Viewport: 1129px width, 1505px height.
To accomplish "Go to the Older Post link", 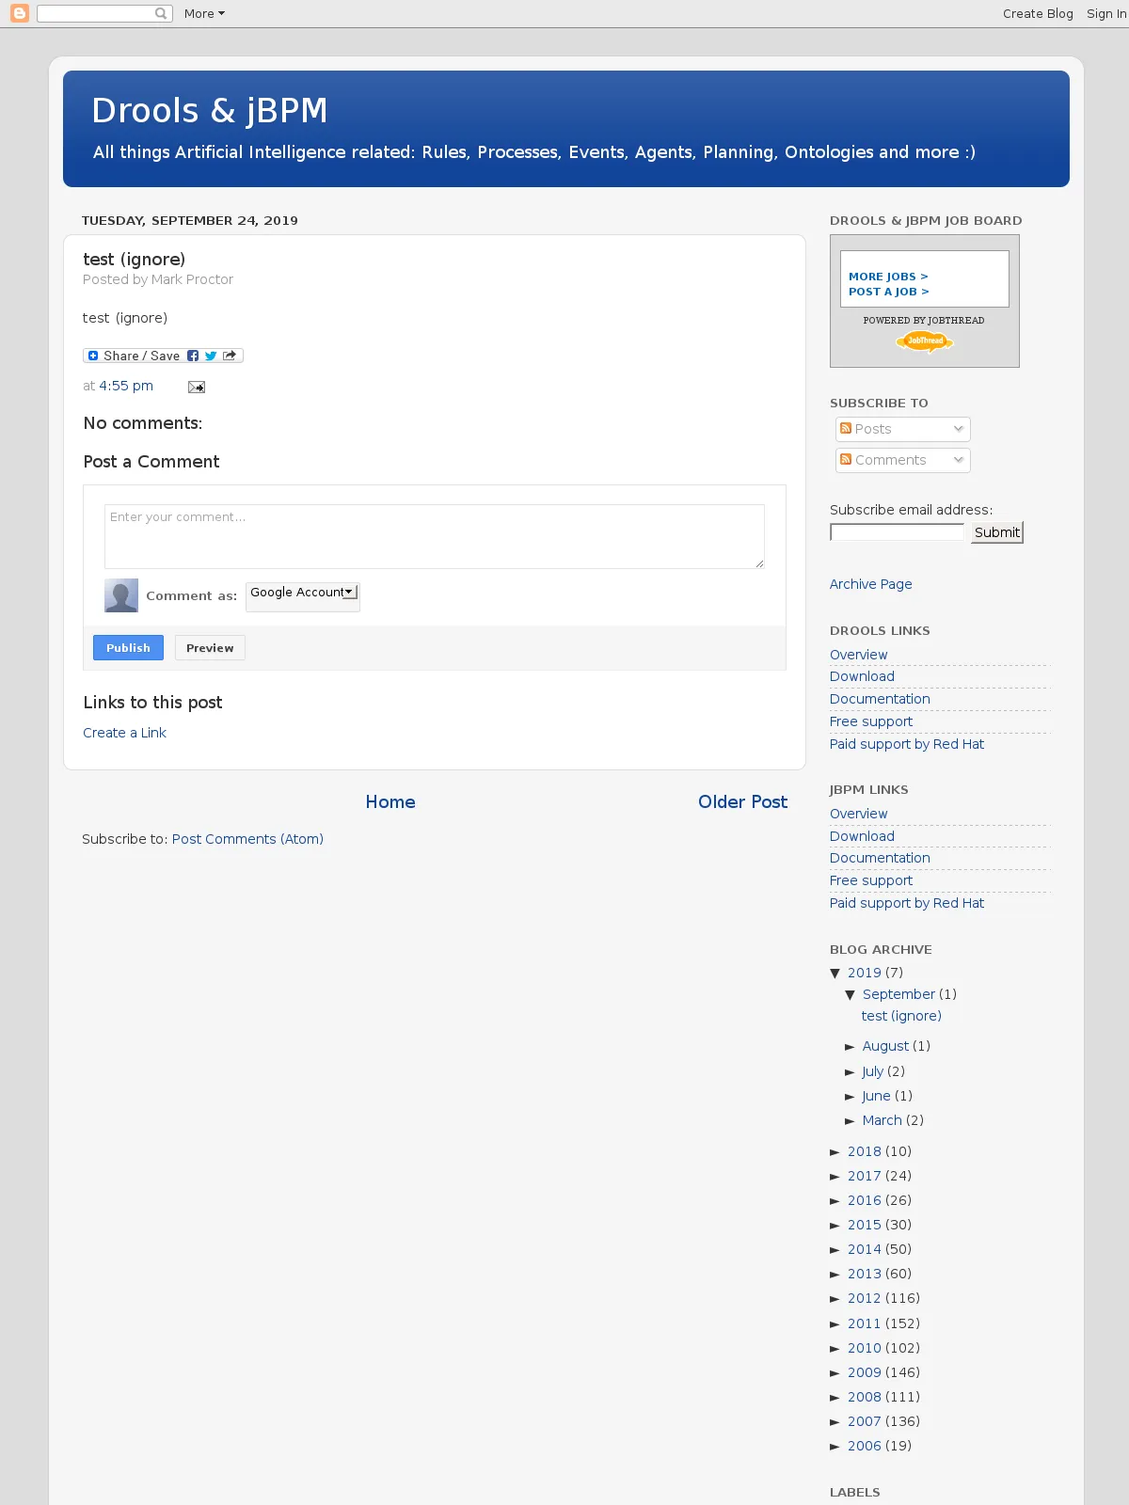I will (742, 802).
